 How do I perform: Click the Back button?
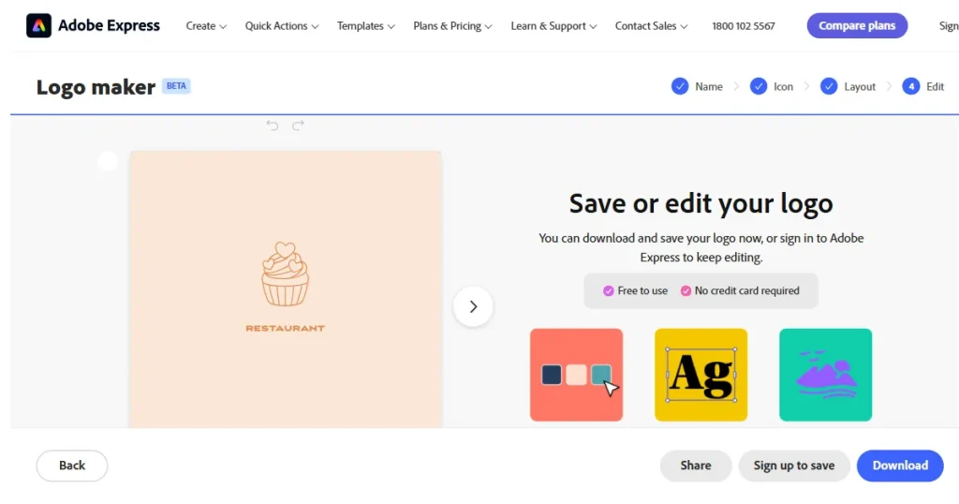72,466
